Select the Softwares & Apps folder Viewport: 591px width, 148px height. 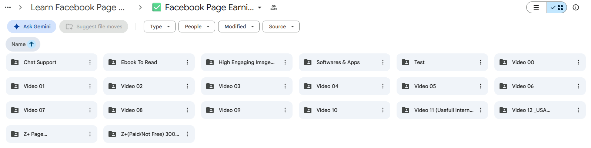(x=344, y=62)
